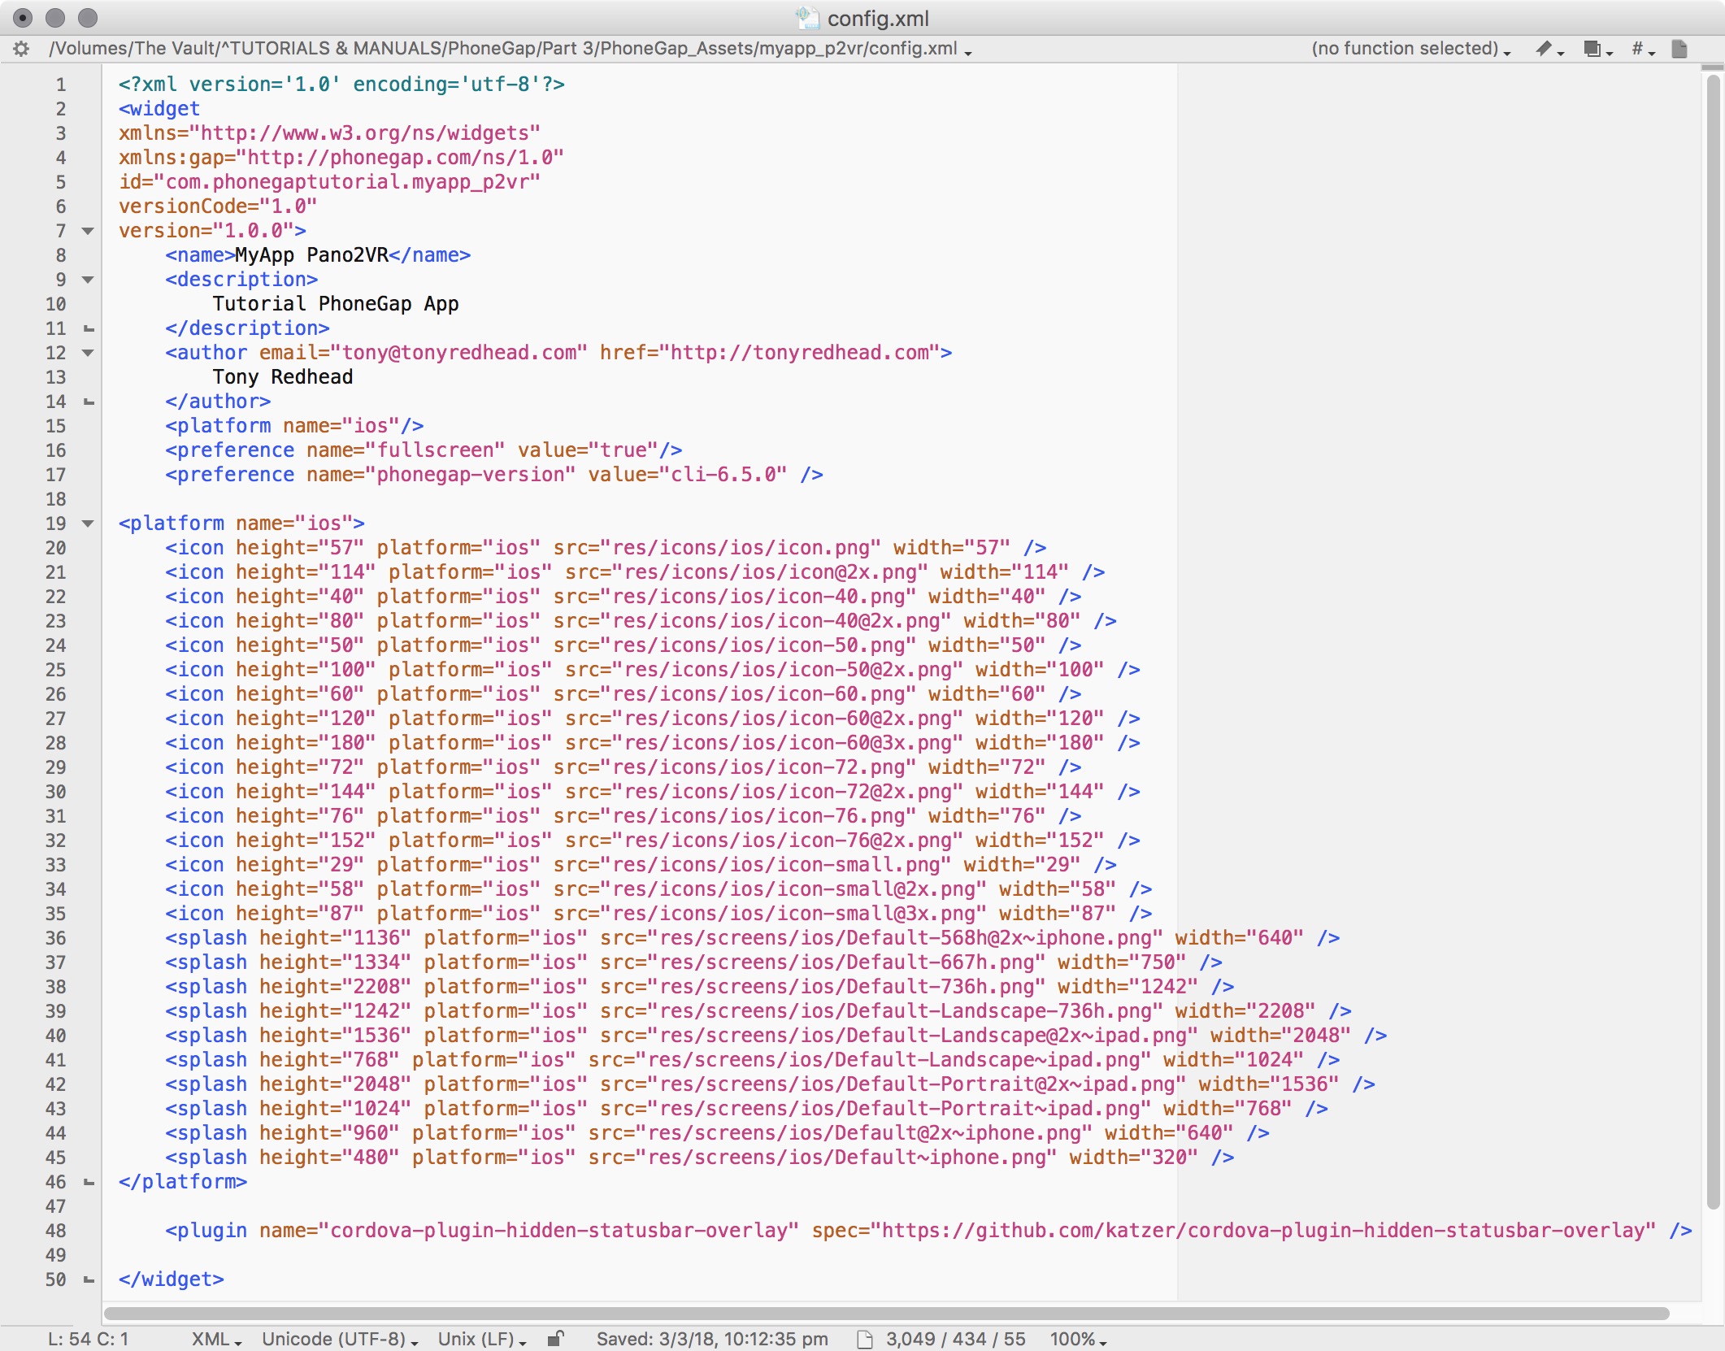The image size is (1725, 1351).
Task: Click fold end marker at line 11
Action: point(89,328)
